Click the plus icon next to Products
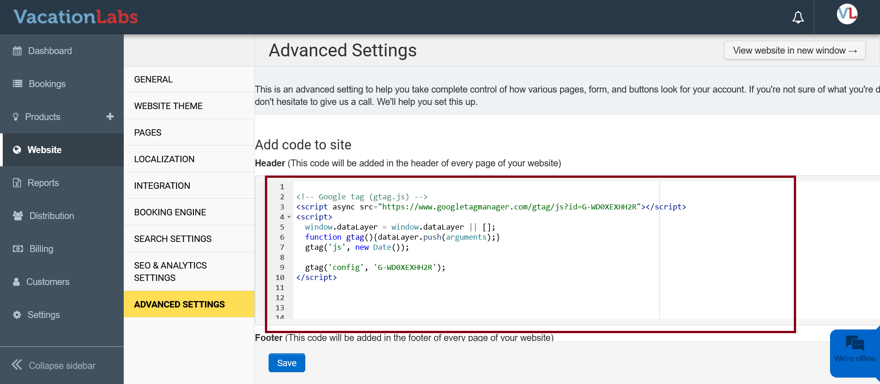Viewport: 880px width, 384px height. click(x=110, y=117)
